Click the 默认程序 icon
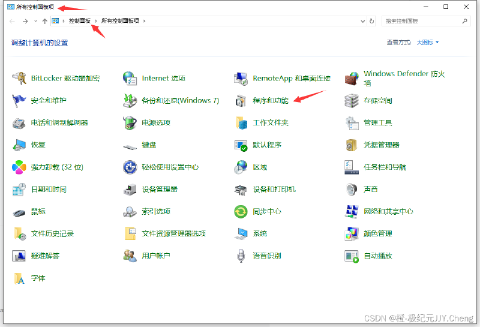Screen dimensions: 480x327 point(241,145)
